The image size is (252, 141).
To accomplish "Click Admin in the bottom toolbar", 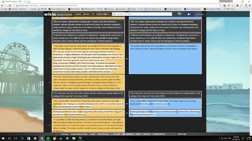I will (138, 134).
